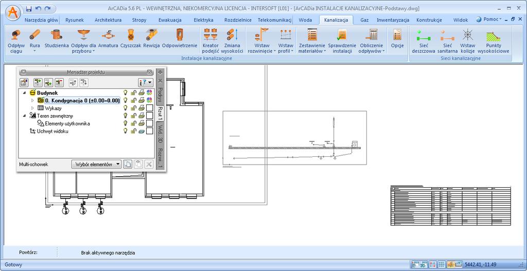Open the Woda ribbon tab
Image resolution: width=527 pixels, height=271 pixels.
tap(305, 20)
